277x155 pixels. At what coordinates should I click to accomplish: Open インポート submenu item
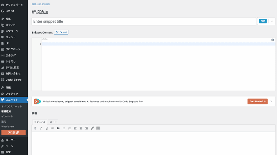click(7, 116)
